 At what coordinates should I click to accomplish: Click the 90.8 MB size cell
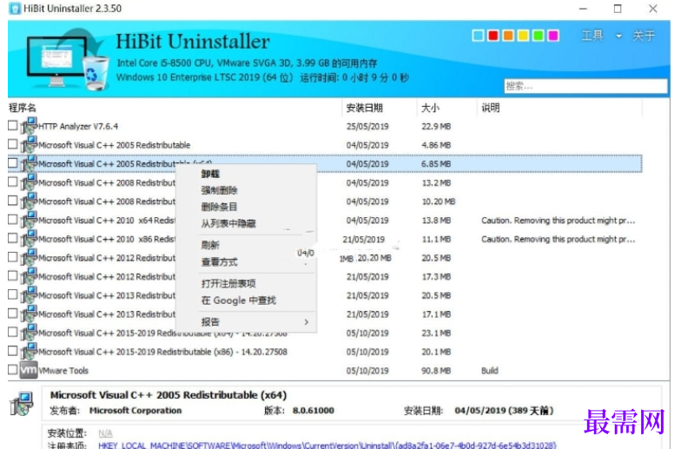[436, 370]
